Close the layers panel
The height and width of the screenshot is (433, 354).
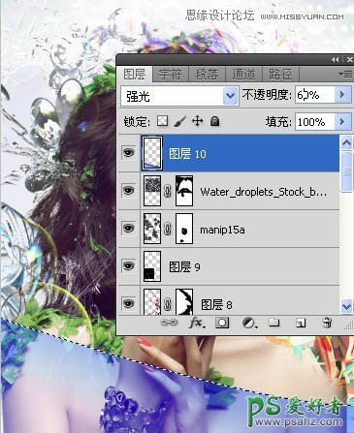[350, 60]
